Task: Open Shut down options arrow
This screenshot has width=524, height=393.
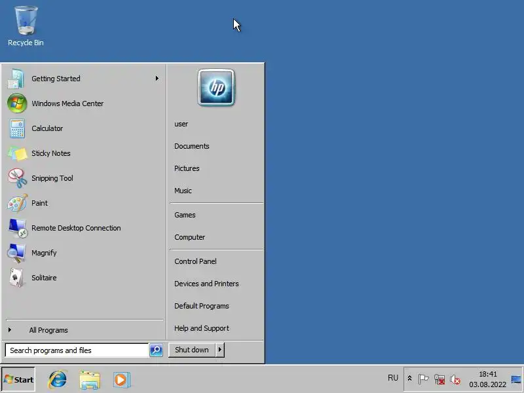Action: pos(220,350)
